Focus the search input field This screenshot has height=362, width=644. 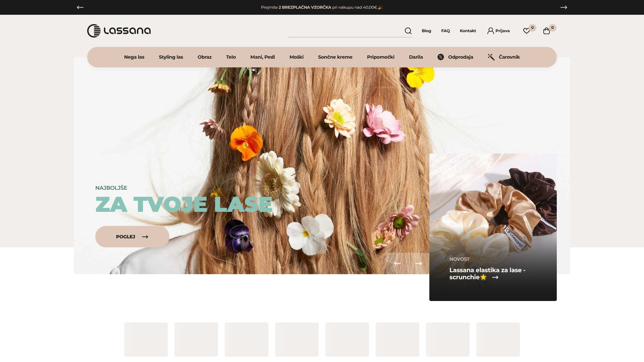[345, 31]
